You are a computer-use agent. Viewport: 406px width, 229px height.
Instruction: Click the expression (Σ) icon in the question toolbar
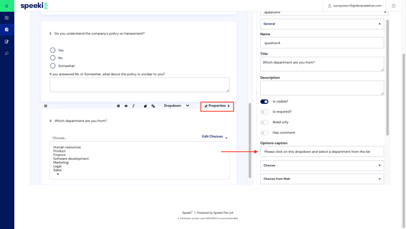133,106
